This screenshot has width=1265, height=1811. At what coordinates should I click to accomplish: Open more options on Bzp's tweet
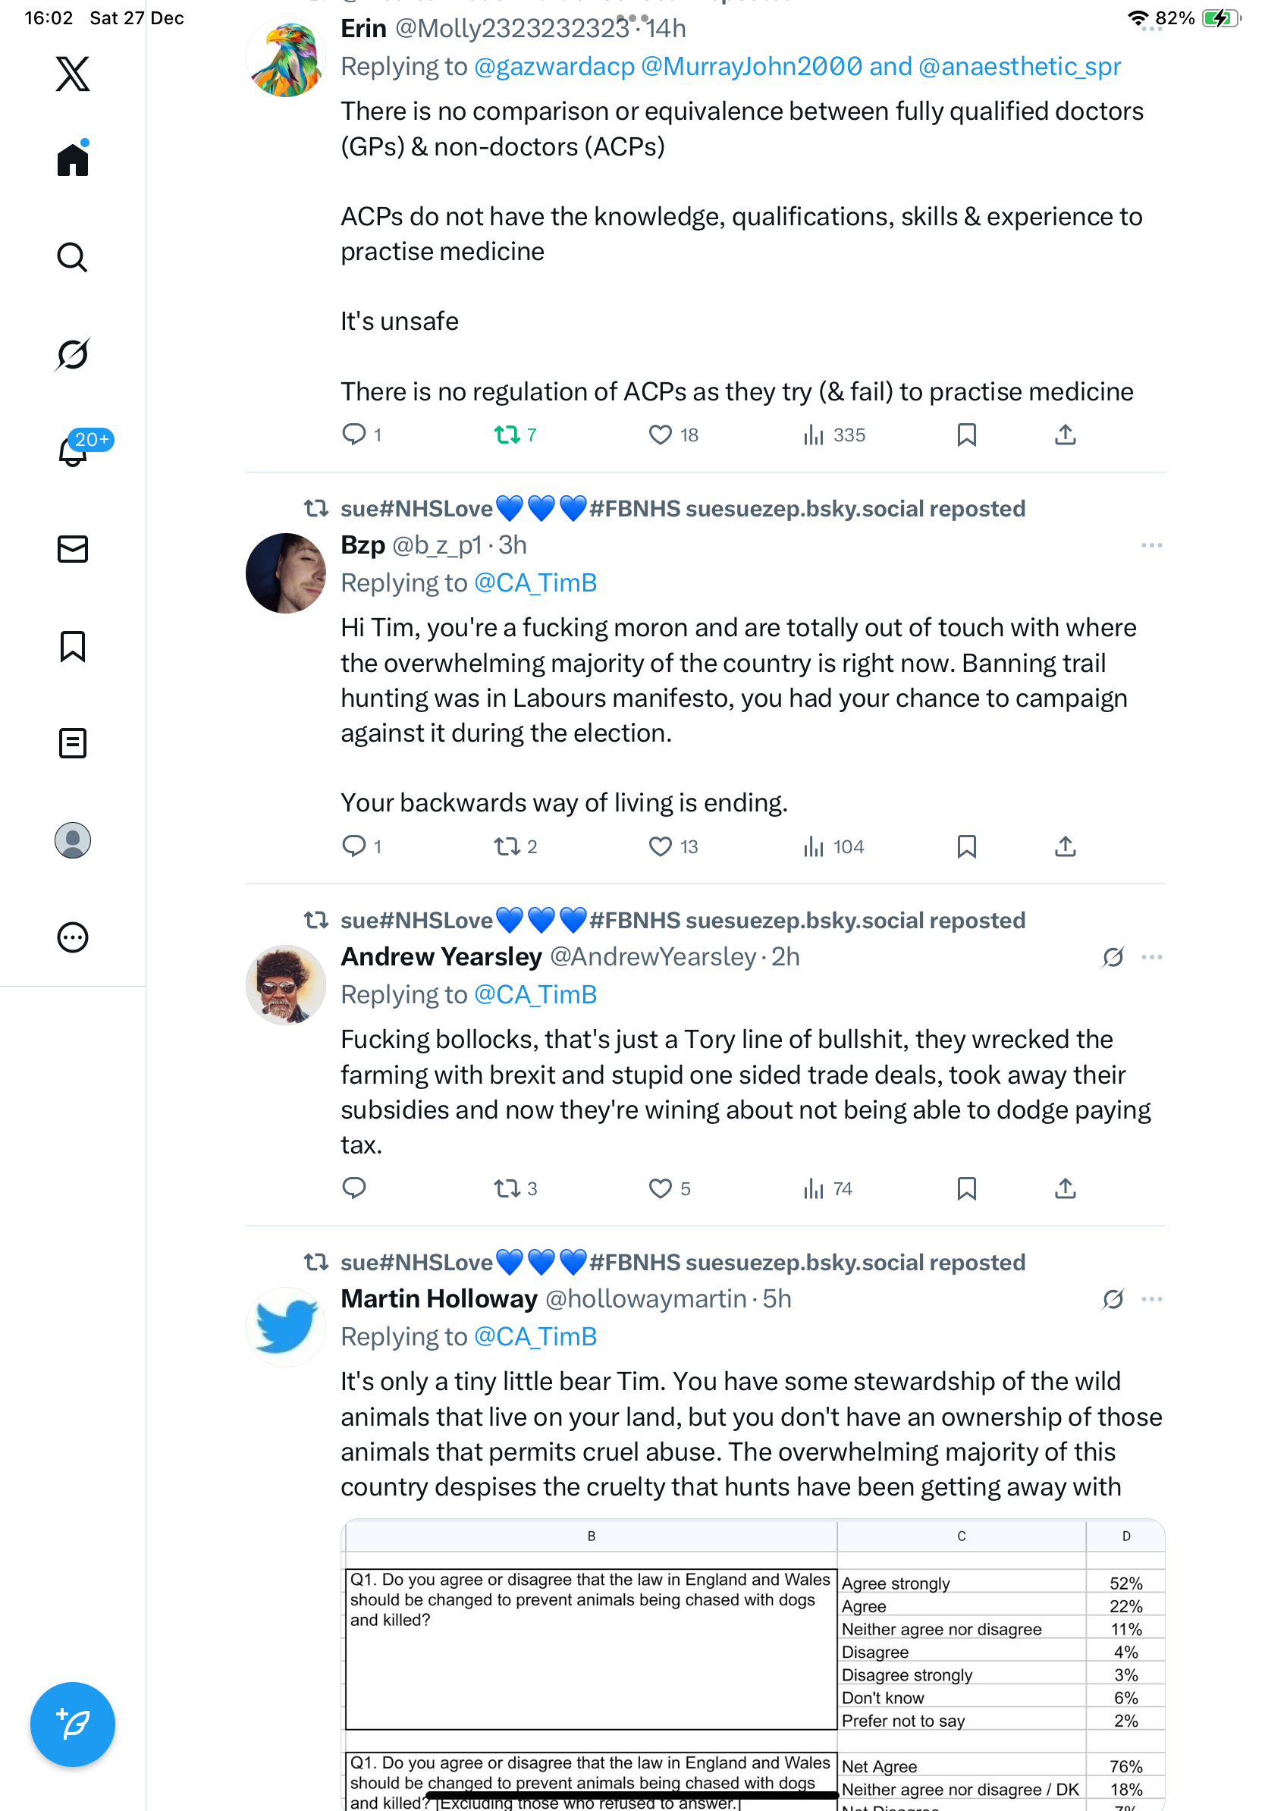pos(1150,545)
